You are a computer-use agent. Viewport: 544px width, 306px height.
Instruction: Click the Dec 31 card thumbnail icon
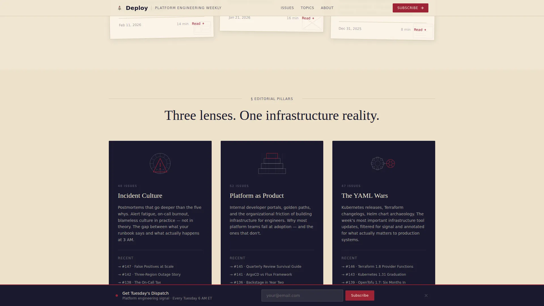tap(423, 31)
